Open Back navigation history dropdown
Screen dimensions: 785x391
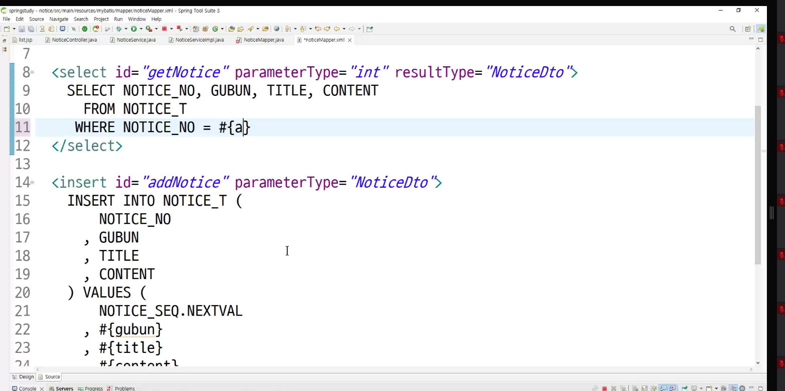tap(344, 29)
